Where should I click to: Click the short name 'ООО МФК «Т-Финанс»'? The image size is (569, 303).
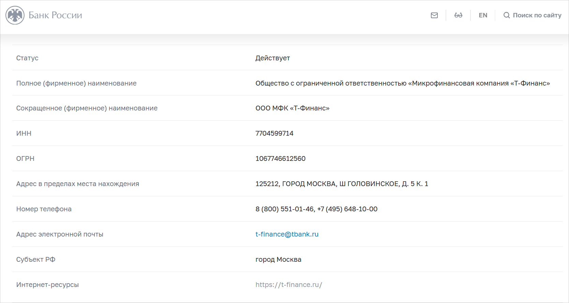292,108
